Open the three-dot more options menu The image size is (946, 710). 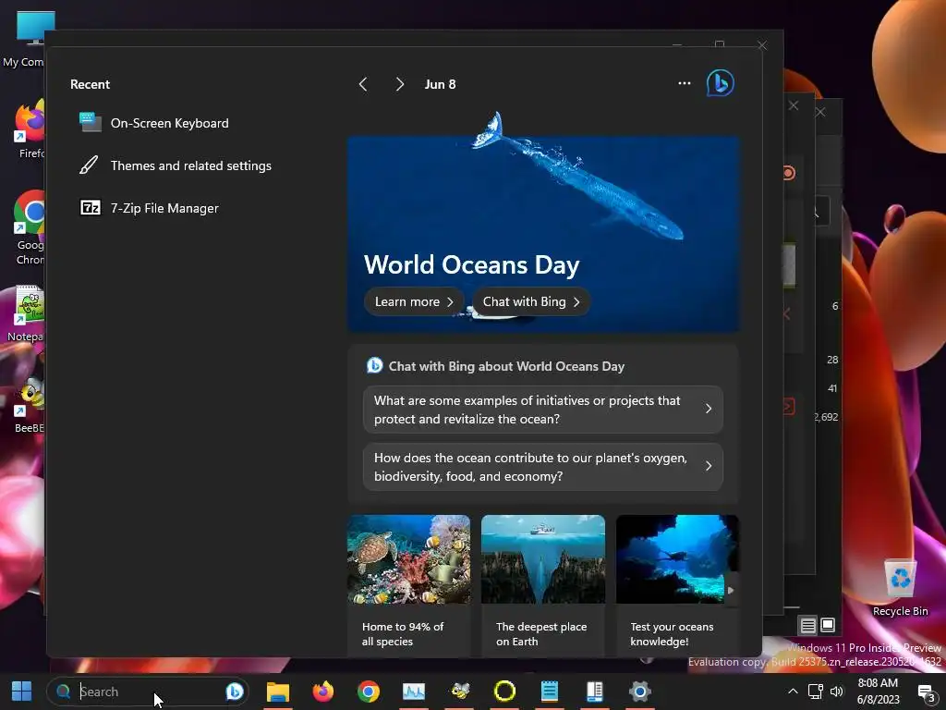[685, 83]
